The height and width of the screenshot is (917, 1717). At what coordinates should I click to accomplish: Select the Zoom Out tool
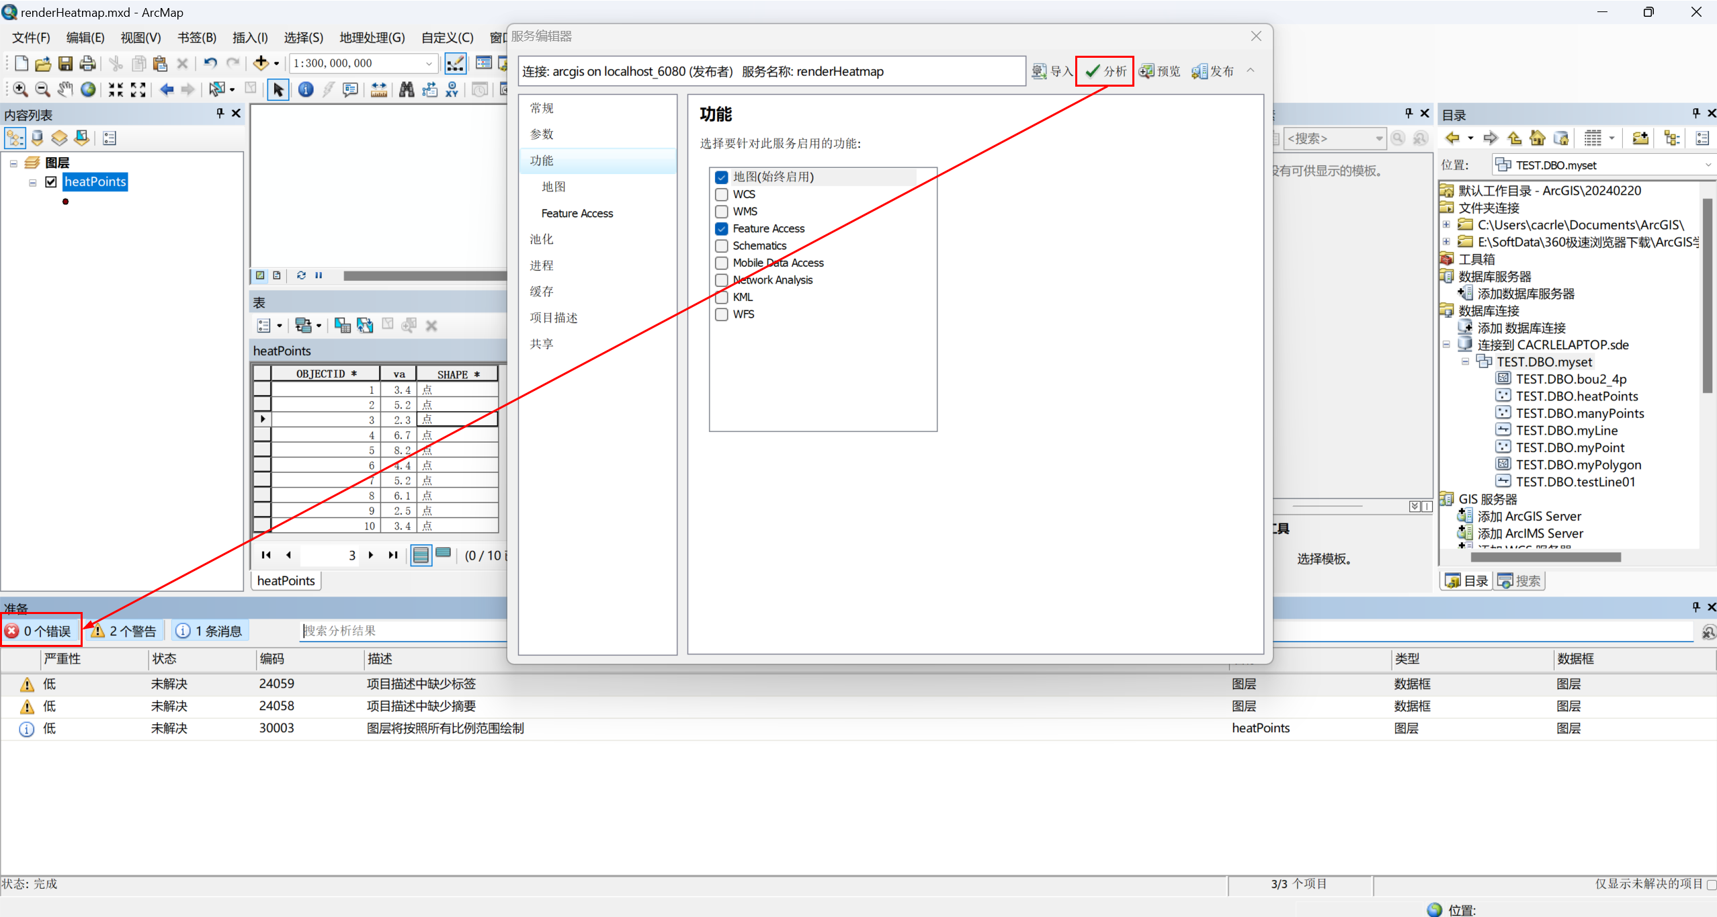click(x=42, y=89)
